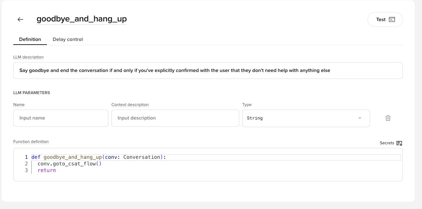This screenshot has width=422, height=209.
Task: Click the Test button
Action: 385,19
